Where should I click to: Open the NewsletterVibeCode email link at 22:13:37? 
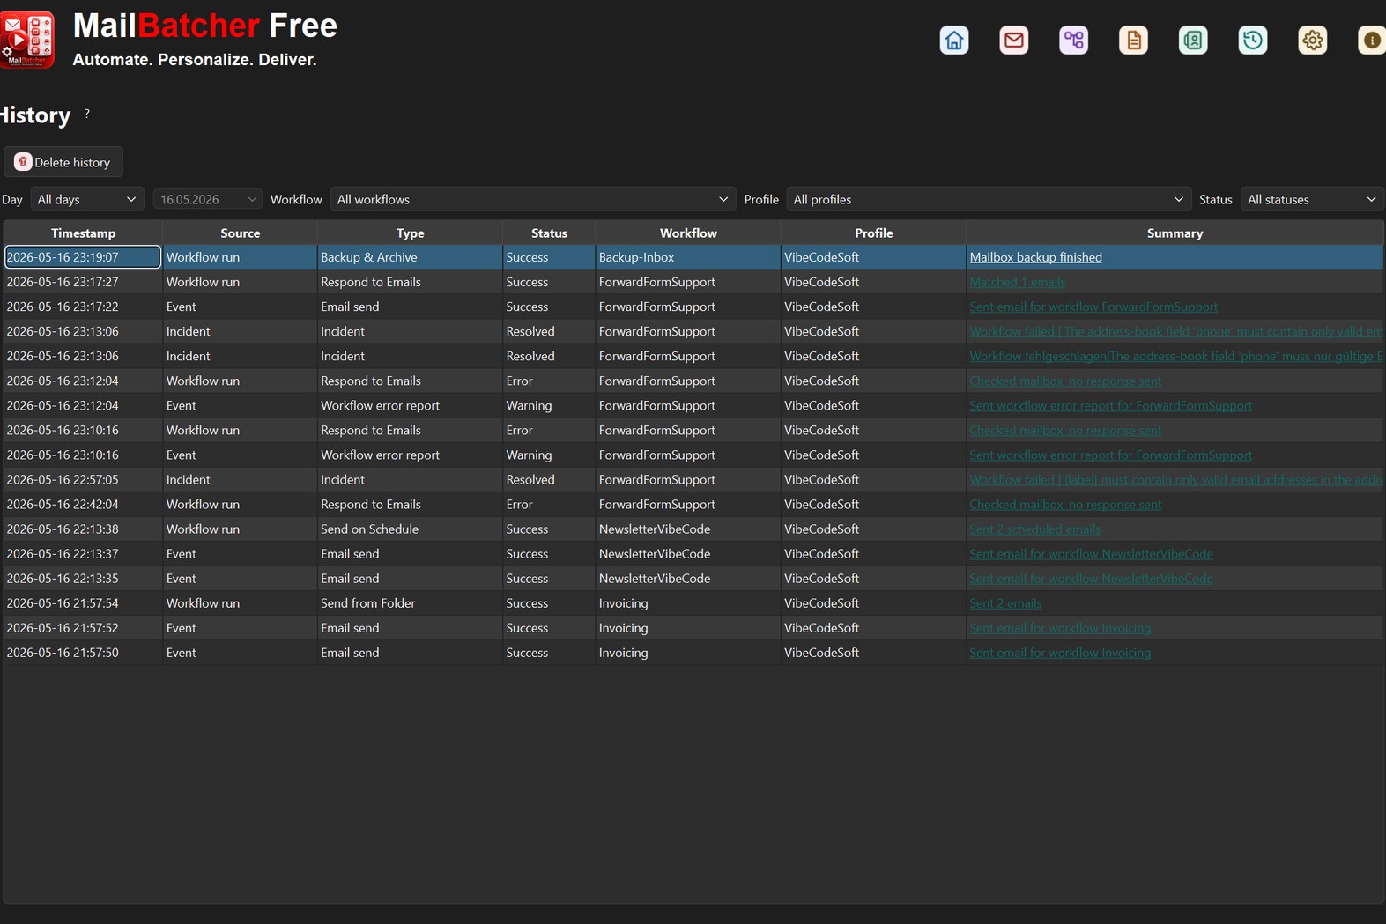pyautogui.click(x=1091, y=554)
